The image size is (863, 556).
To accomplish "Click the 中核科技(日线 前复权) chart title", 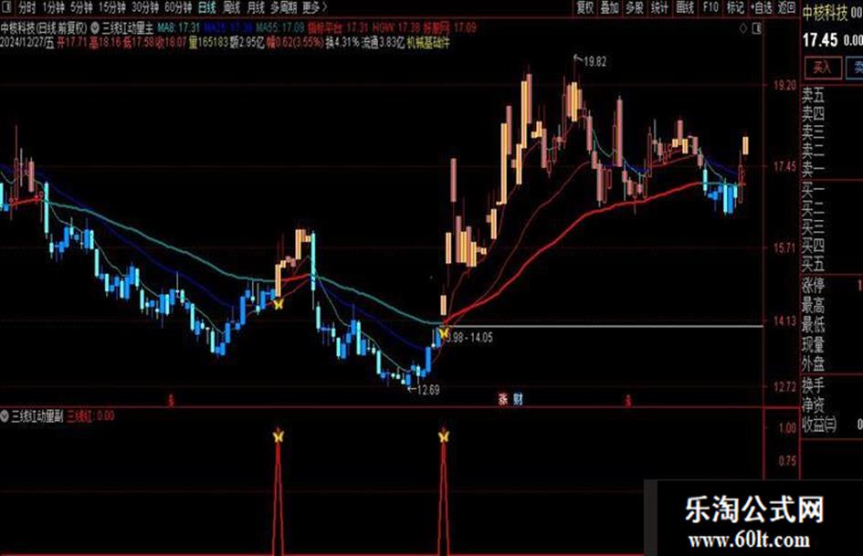I will pyautogui.click(x=44, y=27).
